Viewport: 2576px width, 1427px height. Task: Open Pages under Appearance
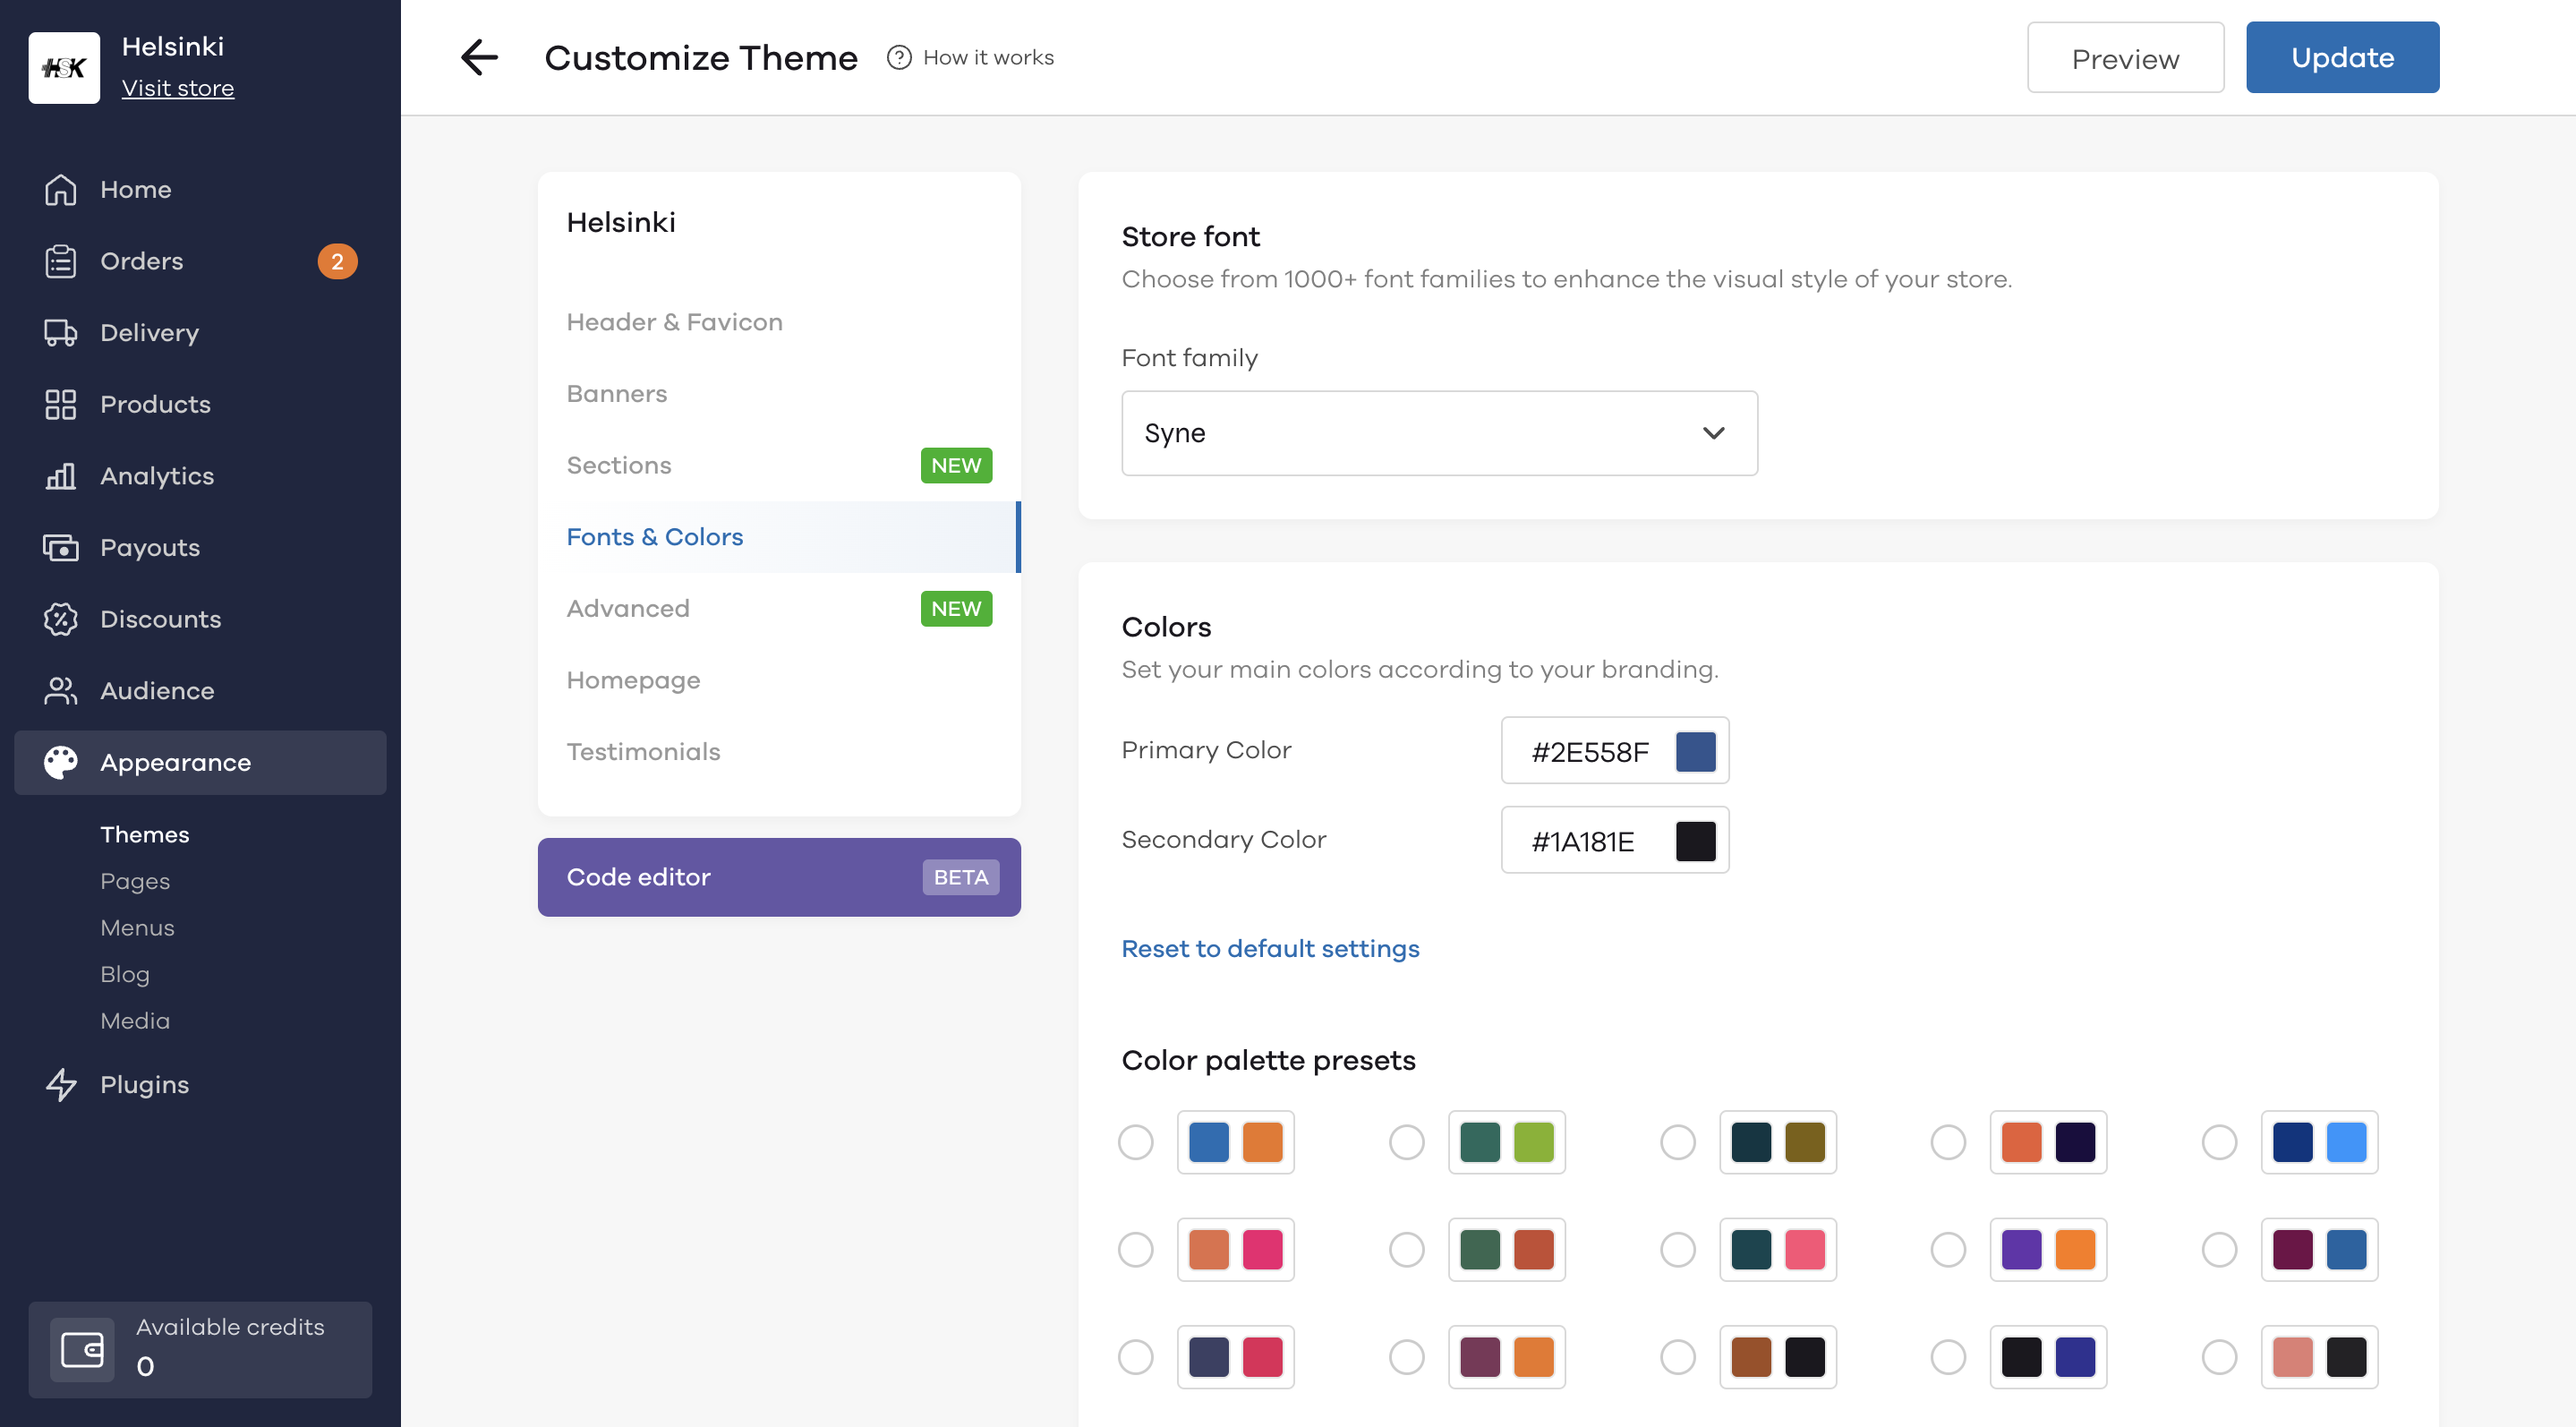(135, 881)
